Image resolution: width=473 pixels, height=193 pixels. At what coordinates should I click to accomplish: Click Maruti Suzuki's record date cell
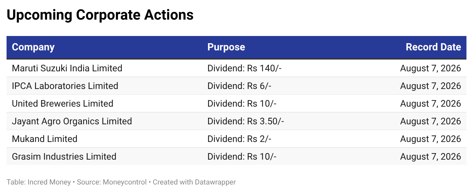[430, 68]
